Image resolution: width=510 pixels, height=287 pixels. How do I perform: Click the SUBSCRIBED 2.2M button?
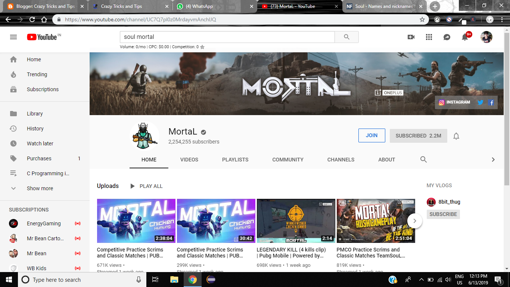(419, 136)
